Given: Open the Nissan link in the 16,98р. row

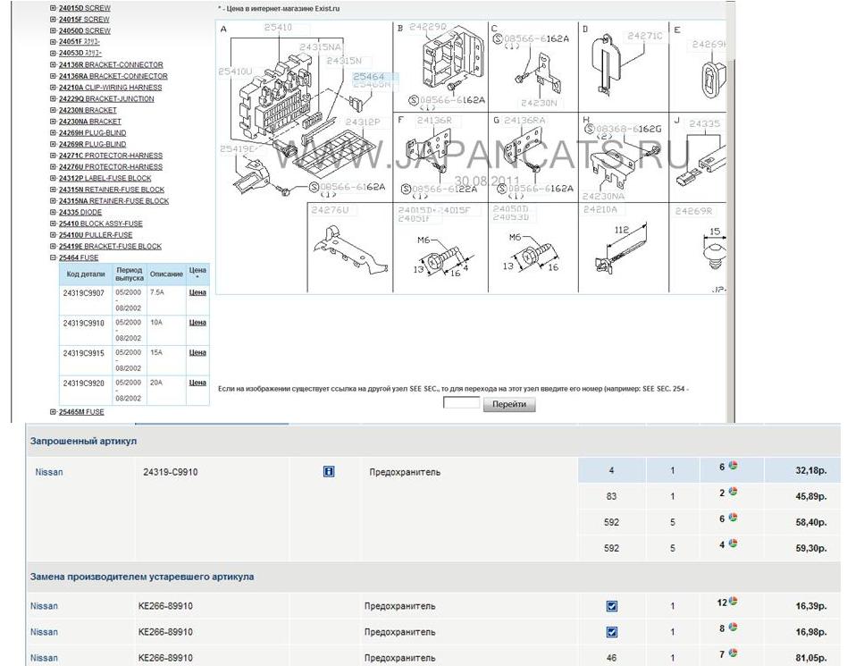Looking at the screenshot, I should (x=45, y=632).
